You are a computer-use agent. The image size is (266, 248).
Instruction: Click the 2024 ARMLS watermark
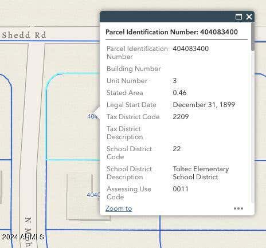point(23,237)
